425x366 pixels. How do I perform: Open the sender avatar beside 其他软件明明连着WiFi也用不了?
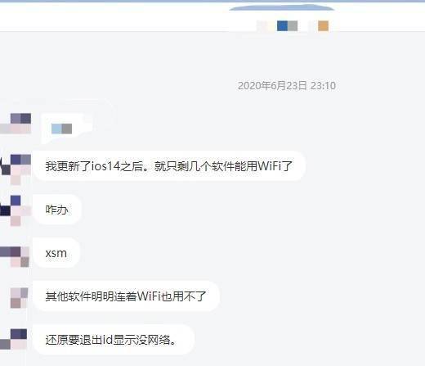tap(19, 298)
